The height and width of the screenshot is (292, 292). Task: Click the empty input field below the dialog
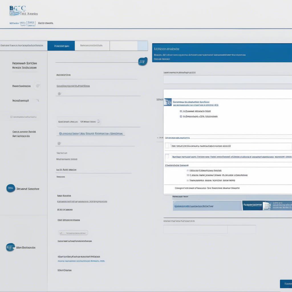(195, 229)
